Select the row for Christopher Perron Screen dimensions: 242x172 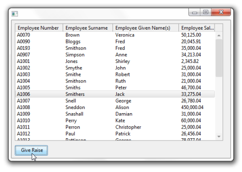point(115,127)
